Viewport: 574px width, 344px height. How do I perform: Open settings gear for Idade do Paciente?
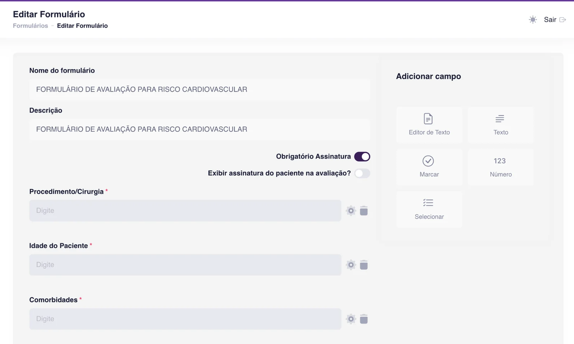(351, 265)
